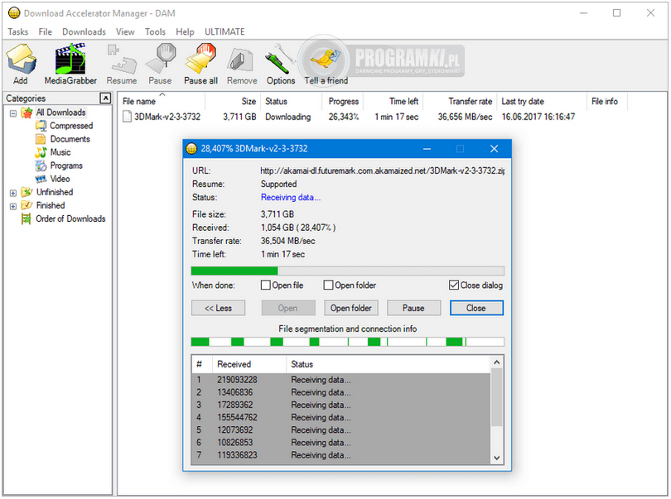This screenshot has width=671, height=499.
Task: Open the ULTIMATE menu
Action: tap(224, 31)
